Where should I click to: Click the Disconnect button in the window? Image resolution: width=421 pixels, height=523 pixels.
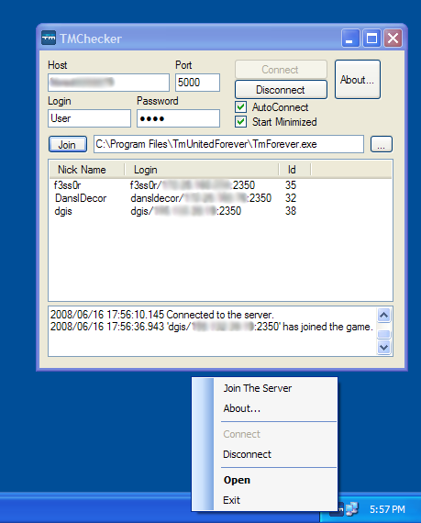click(x=281, y=90)
